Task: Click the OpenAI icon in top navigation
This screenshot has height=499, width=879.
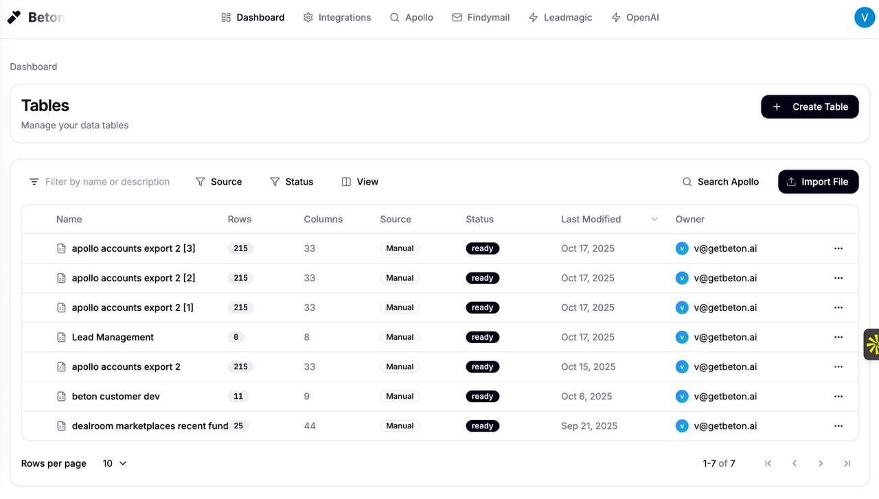Action: tap(615, 17)
